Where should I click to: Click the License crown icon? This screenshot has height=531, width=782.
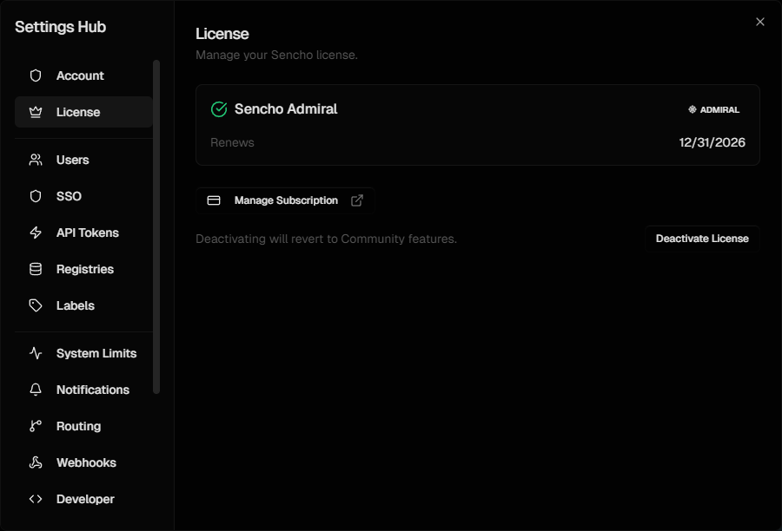coord(36,112)
